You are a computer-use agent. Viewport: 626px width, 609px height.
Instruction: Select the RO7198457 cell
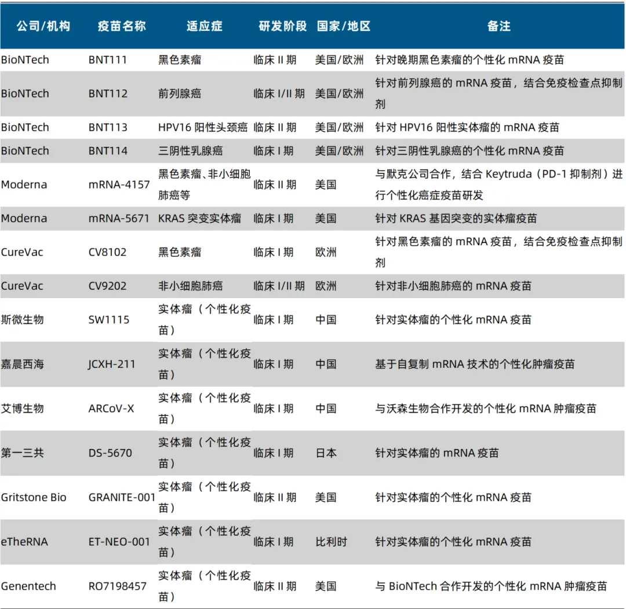pos(117,586)
